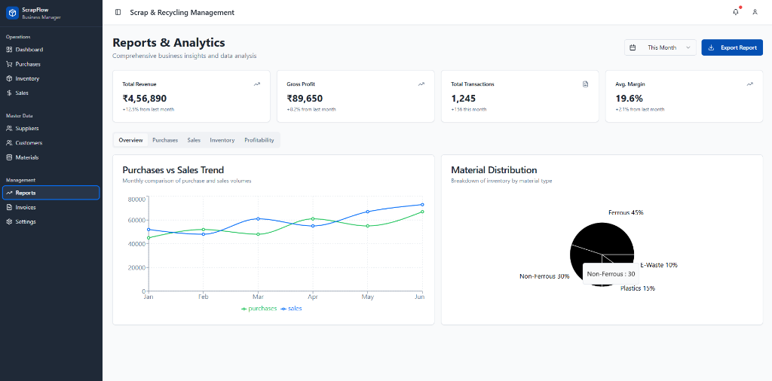Open Settings under Management
The image size is (772, 381).
click(51, 221)
